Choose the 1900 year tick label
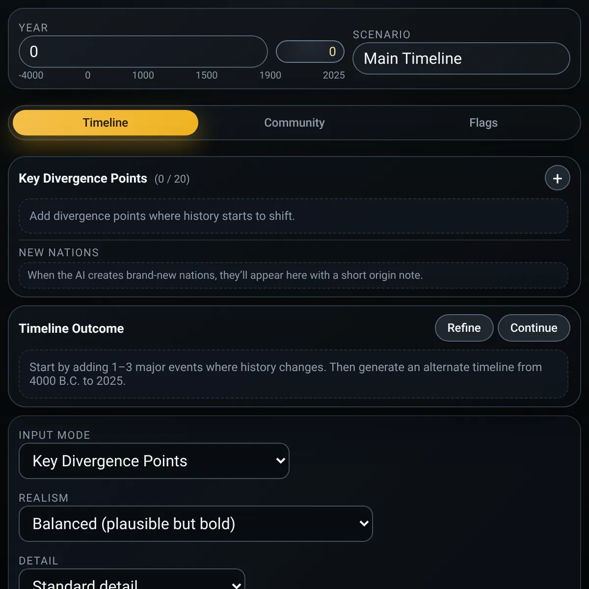 270,75
